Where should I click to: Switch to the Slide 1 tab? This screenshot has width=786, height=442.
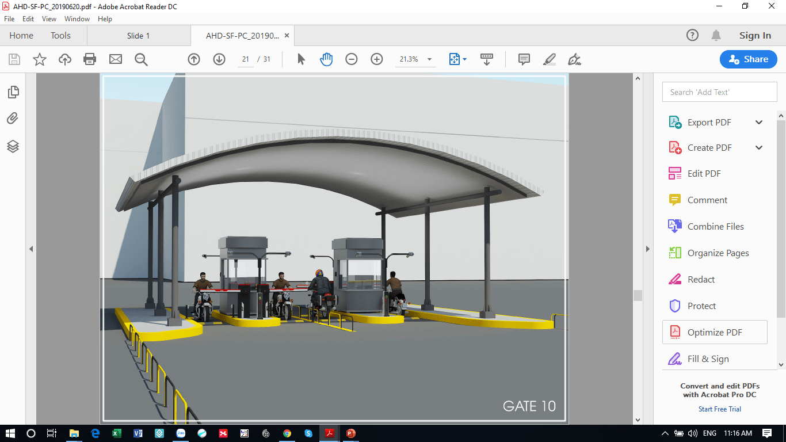[x=138, y=36]
